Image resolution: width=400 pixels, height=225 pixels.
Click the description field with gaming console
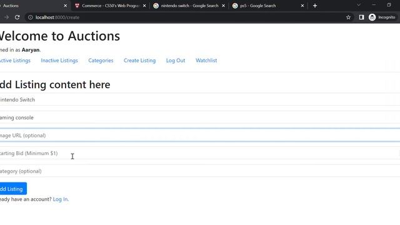pyautogui.click(x=200, y=117)
